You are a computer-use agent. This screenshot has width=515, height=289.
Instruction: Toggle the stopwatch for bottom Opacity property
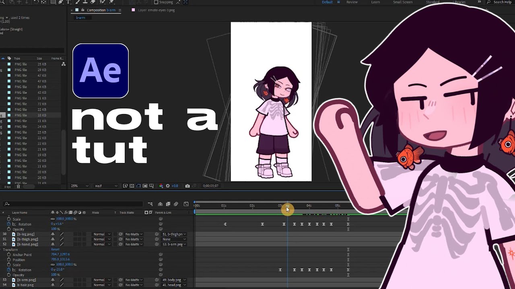pos(9,275)
